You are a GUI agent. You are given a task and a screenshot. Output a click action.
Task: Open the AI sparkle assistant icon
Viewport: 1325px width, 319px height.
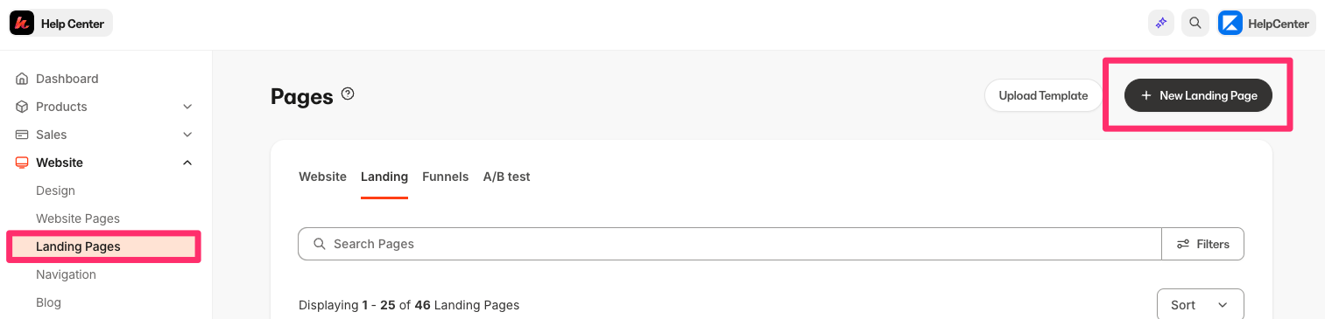click(x=1161, y=23)
